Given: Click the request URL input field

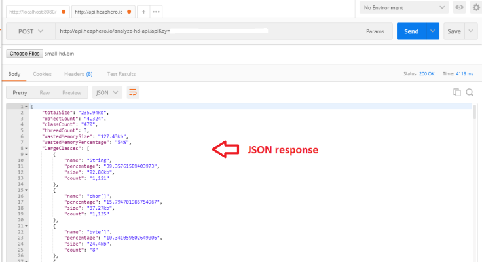Looking at the screenshot, I should click(206, 31).
